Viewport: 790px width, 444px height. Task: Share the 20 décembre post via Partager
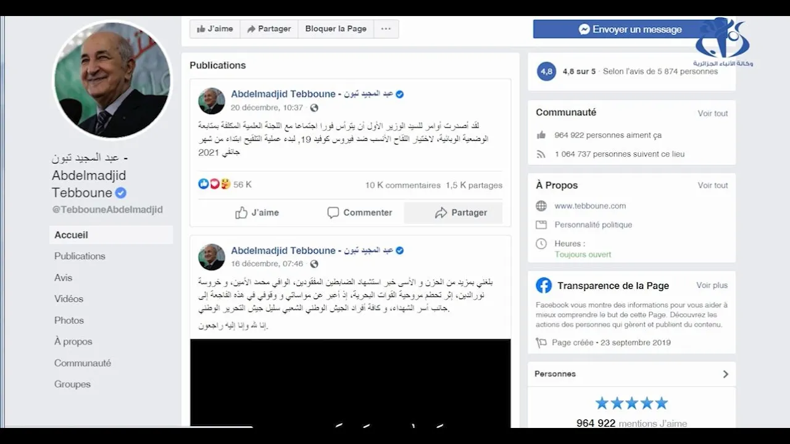pyautogui.click(x=460, y=213)
